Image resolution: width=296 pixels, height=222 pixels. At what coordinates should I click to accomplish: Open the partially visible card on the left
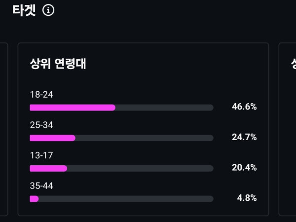pos(4,128)
